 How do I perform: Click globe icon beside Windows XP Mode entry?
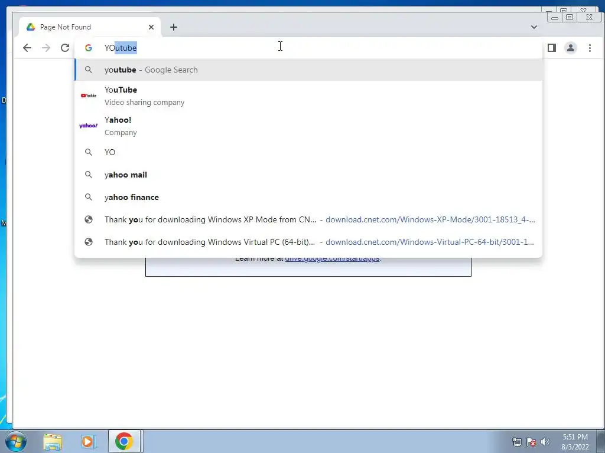click(89, 219)
